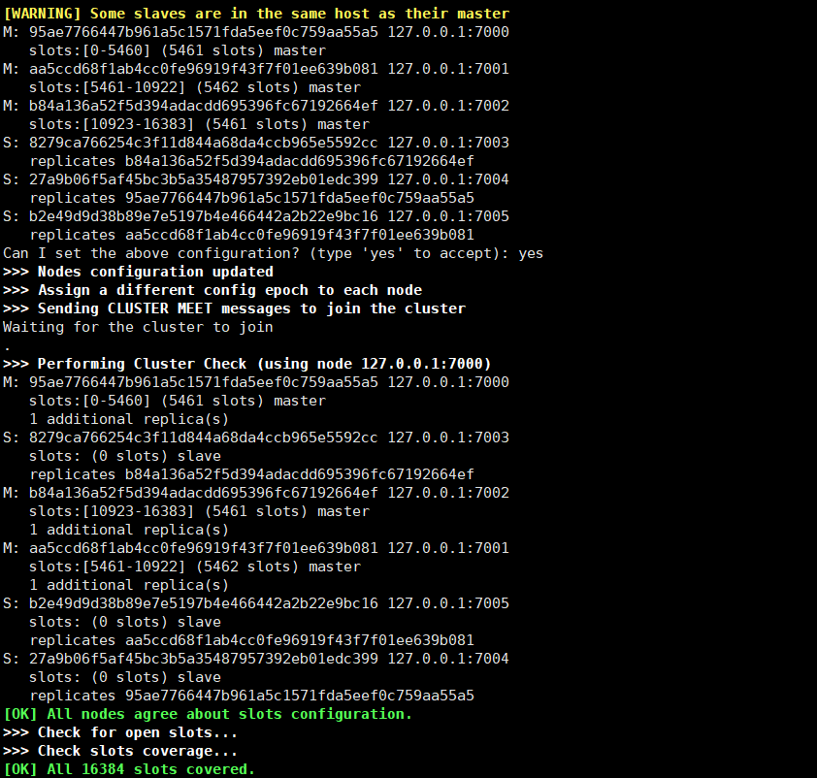Select 'Sending CLUSTER MEET messages to join the cluster'

251,308
